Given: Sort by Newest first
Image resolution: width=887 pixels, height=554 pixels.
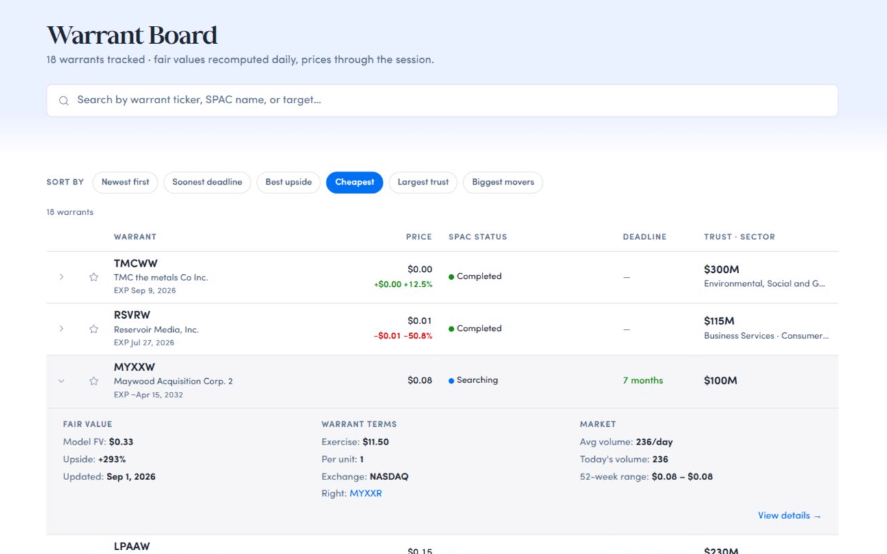Looking at the screenshot, I should [x=125, y=182].
